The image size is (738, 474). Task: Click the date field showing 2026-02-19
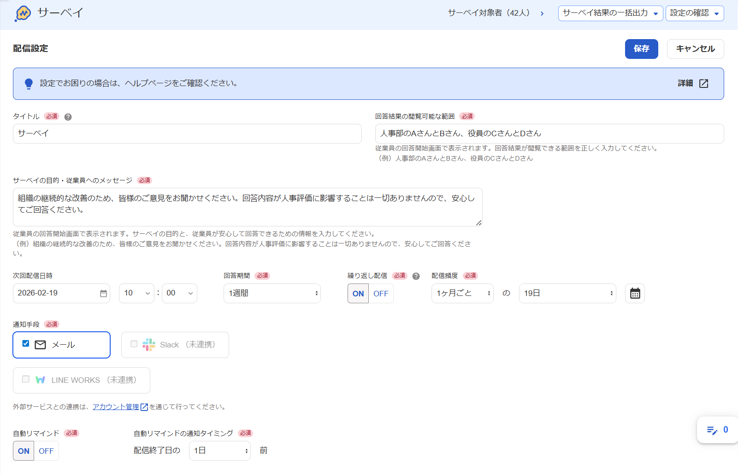pos(61,294)
